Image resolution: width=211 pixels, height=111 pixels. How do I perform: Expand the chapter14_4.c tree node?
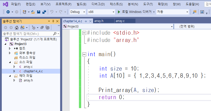pyautogui.click(x=14, y=71)
